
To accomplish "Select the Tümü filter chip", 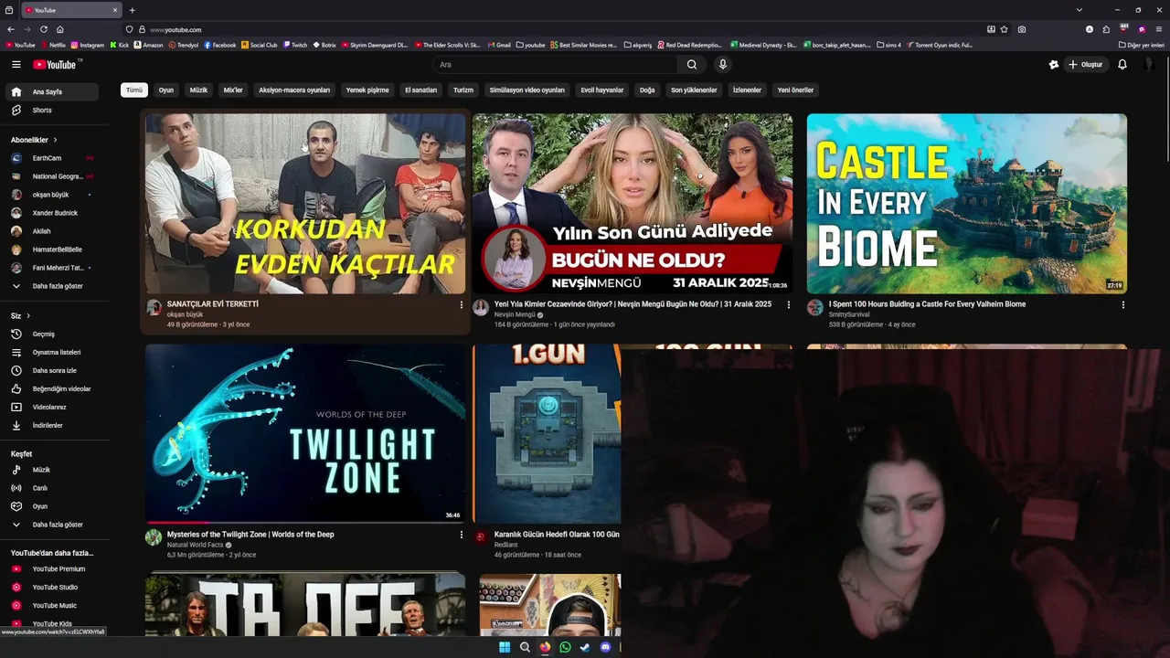I will click(x=134, y=90).
